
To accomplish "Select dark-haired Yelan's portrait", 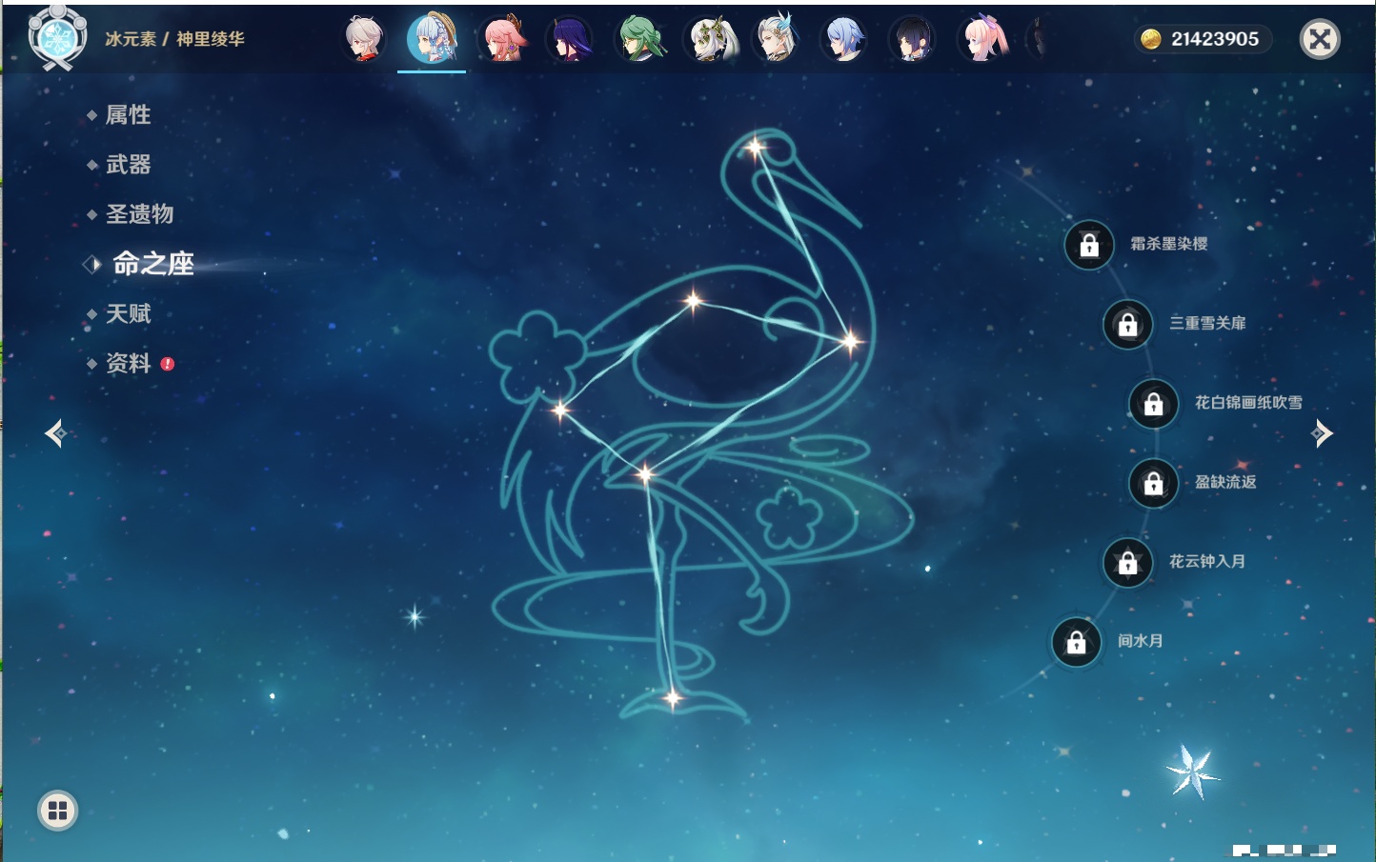I will coord(913,39).
